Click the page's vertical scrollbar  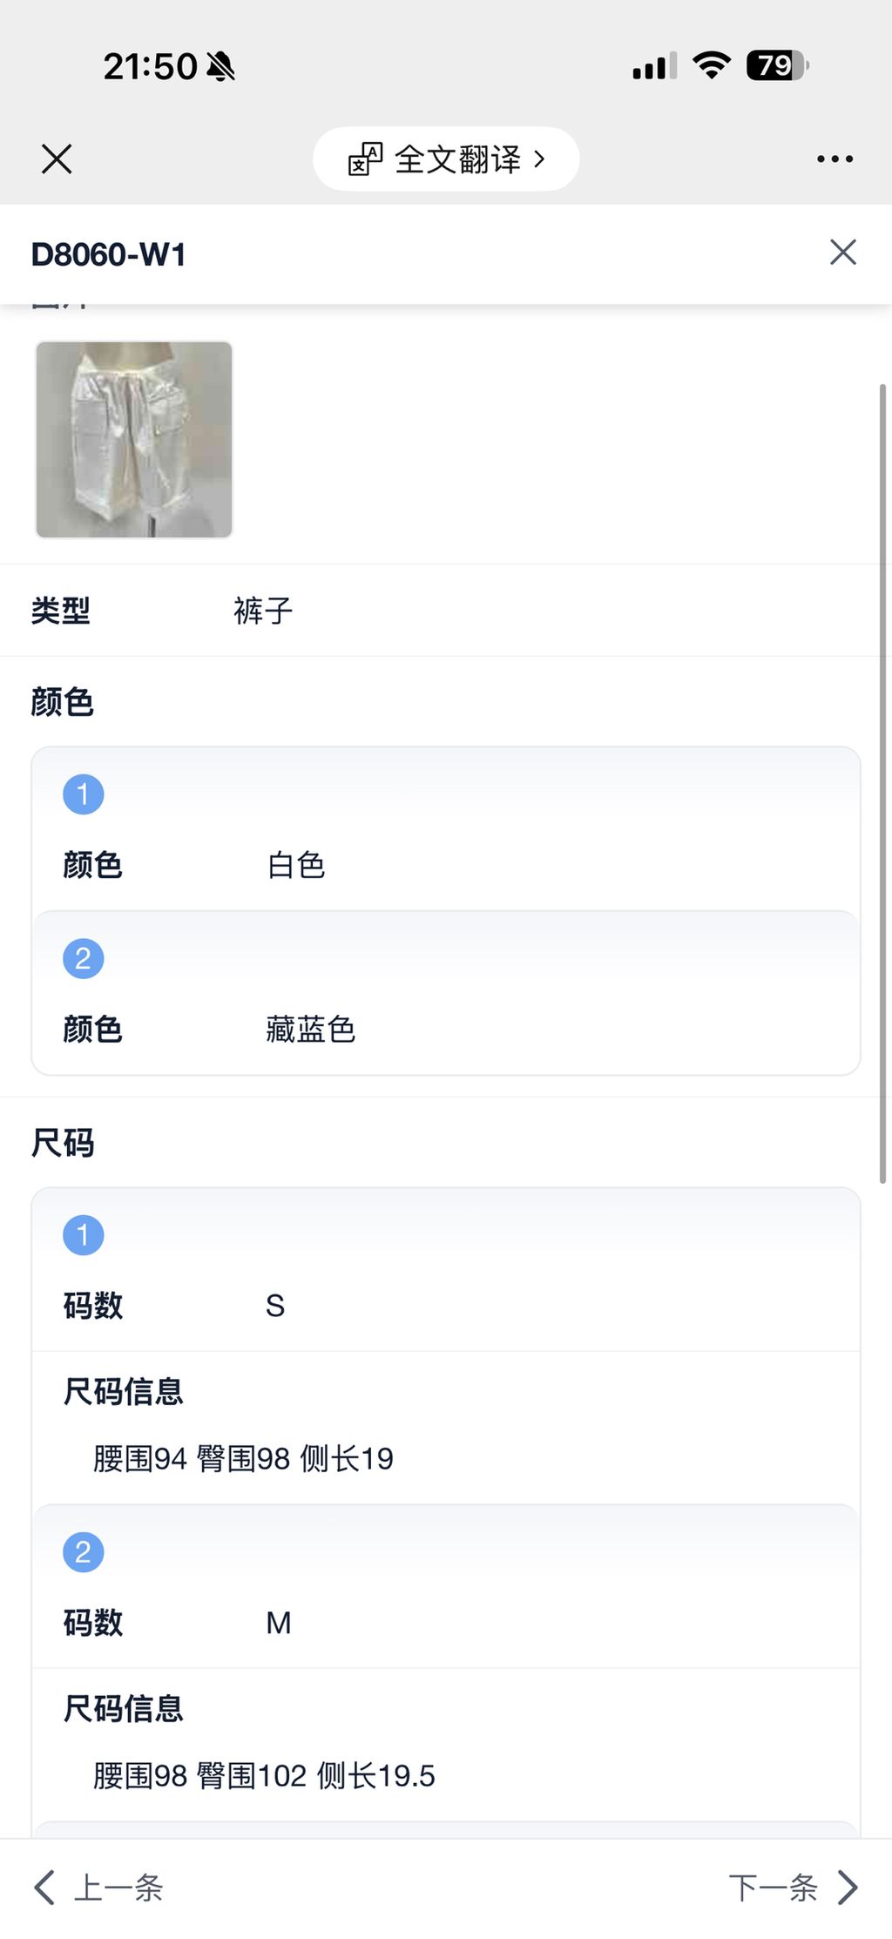[882, 784]
